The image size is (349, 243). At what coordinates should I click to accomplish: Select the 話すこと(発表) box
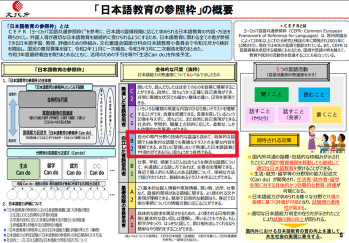[294, 115]
